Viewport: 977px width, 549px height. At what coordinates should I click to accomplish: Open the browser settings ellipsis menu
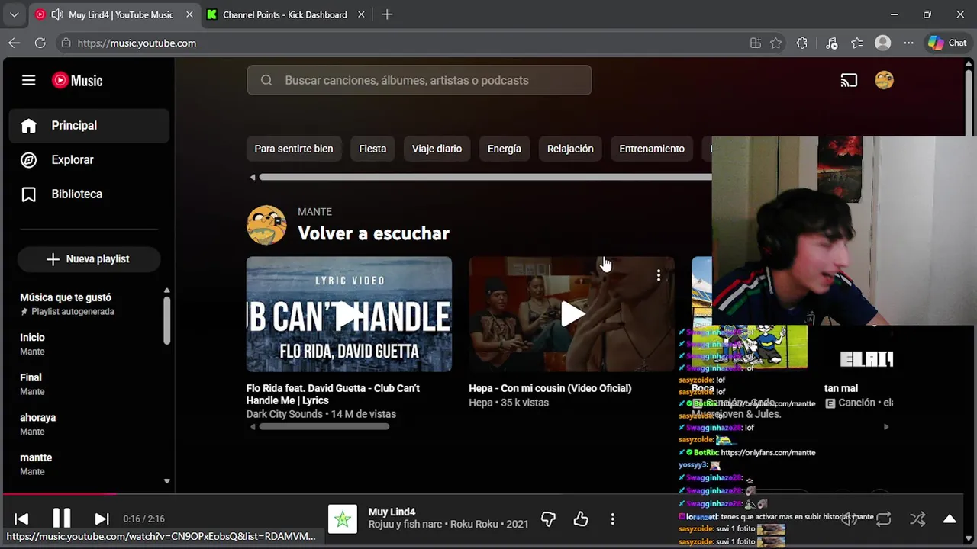click(908, 43)
